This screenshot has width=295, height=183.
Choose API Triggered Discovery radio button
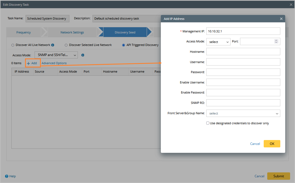point(124,45)
